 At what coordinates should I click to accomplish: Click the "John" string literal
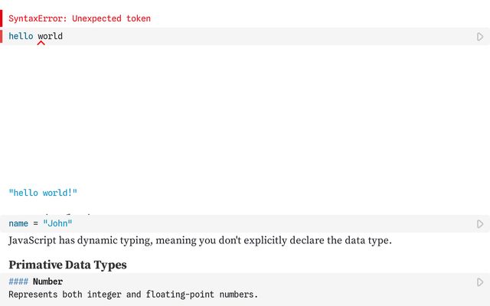tap(57, 224)
